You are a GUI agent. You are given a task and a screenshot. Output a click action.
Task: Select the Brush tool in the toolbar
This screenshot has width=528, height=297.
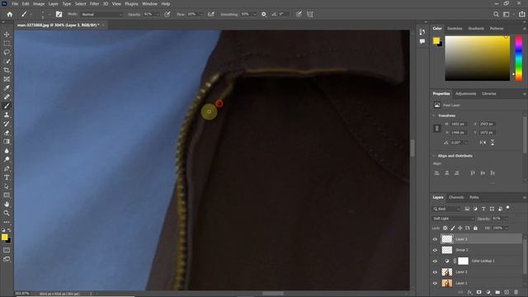click(7, 106)
